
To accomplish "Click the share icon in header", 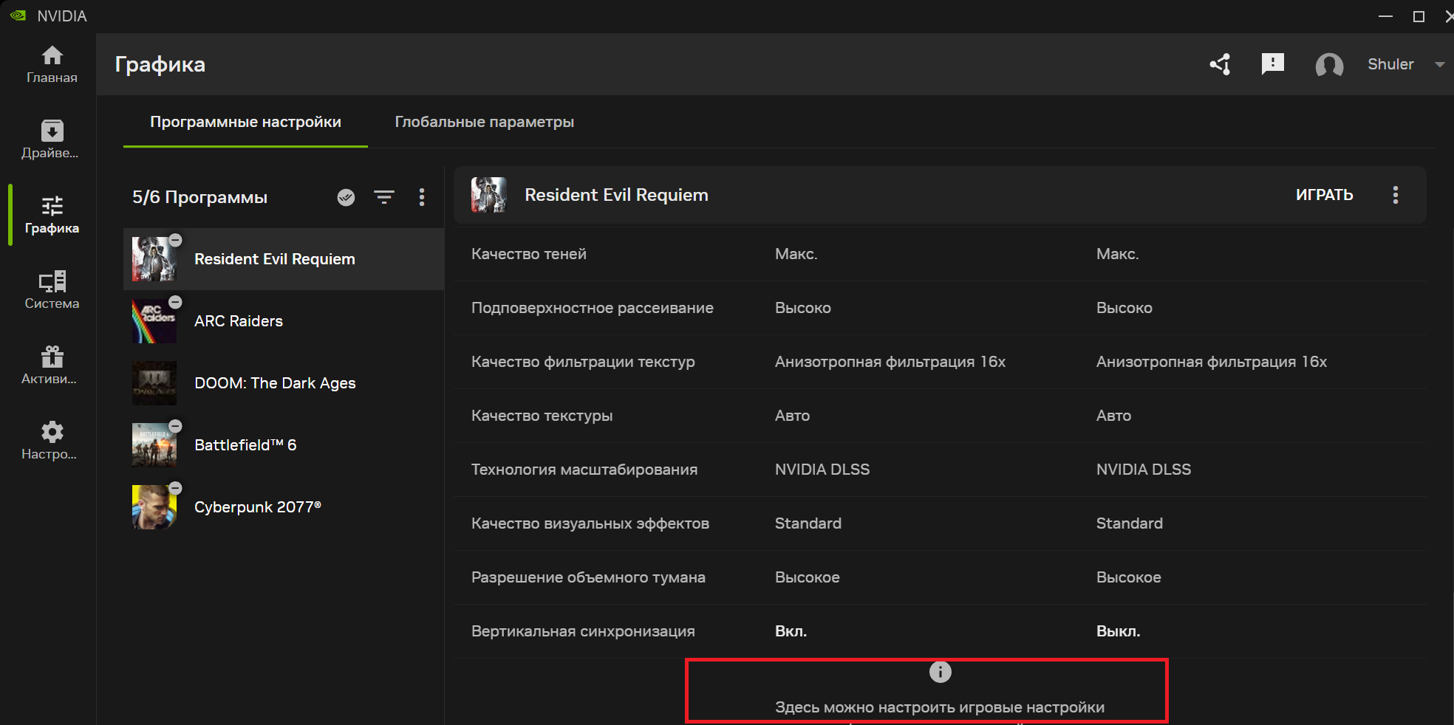I will pos(1220,64).
